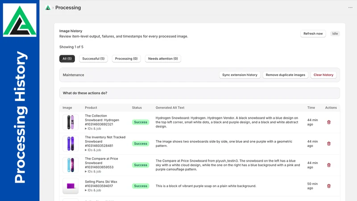The height and width of the screenshot is (201, 357).
Task: Click 'The Collection Snowboard: Hydrogen' product name
Action: tap(102, 118)
